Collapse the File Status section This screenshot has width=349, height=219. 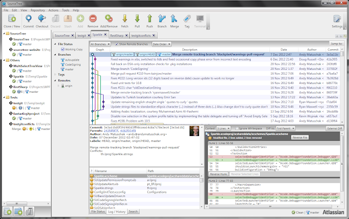point(55,44)
